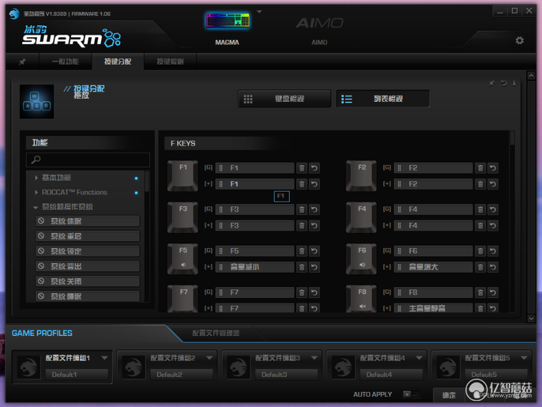Viewport: 542px width, 407px height.
Task: Open 配置文件编组4 dropdown arrow
Action: coord(419,358)
